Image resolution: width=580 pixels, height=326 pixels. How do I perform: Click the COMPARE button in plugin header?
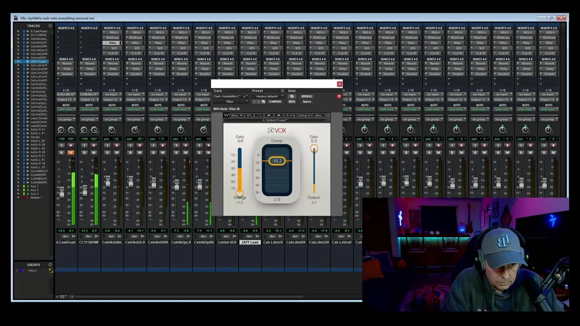point(275,102)
